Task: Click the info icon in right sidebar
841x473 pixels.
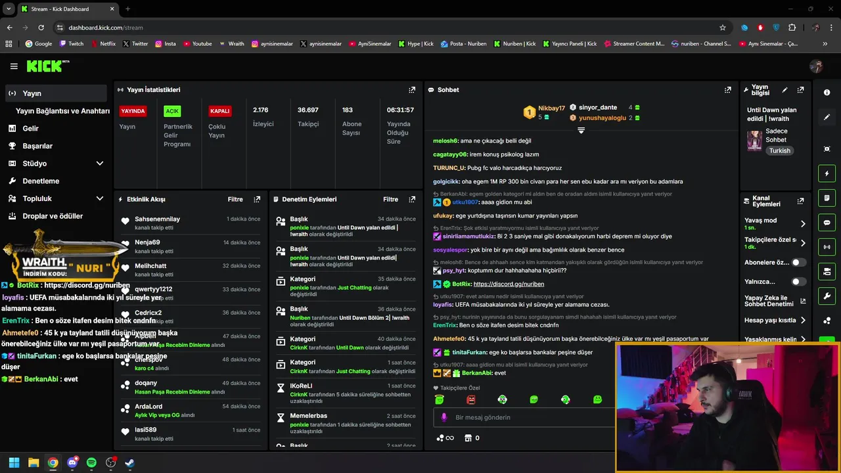Action: tap(827, 93)
